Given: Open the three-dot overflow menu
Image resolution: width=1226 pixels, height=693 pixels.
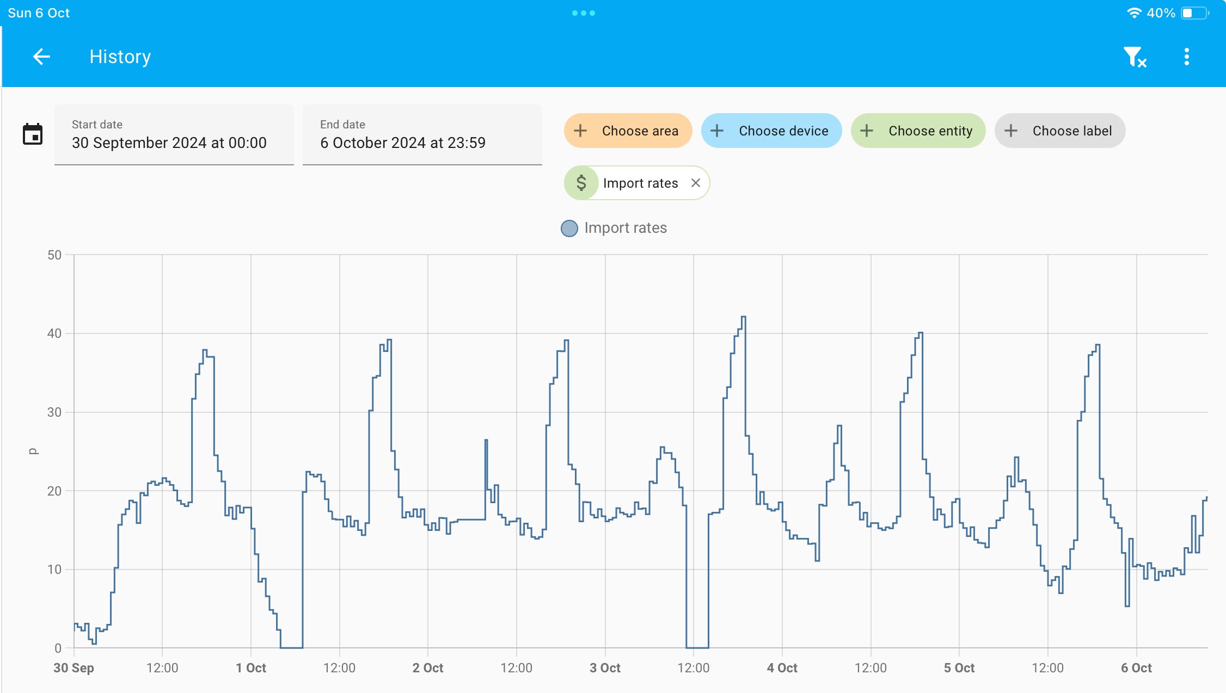Looking at the screenshot, I should (1187, 57).
